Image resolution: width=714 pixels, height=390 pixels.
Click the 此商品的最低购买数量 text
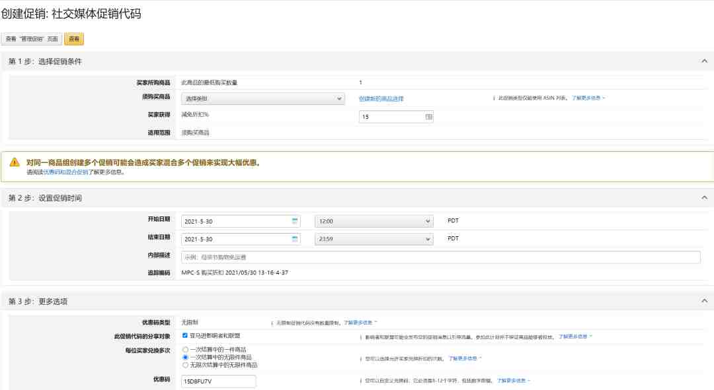[209, 82]
